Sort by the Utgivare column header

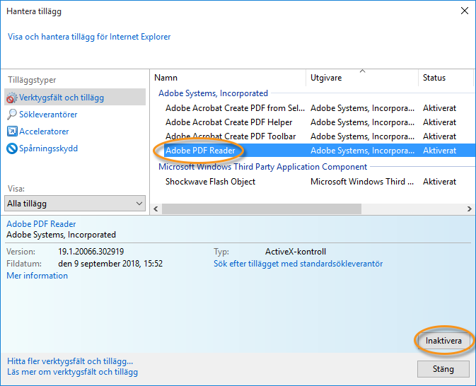click(362, 78)
